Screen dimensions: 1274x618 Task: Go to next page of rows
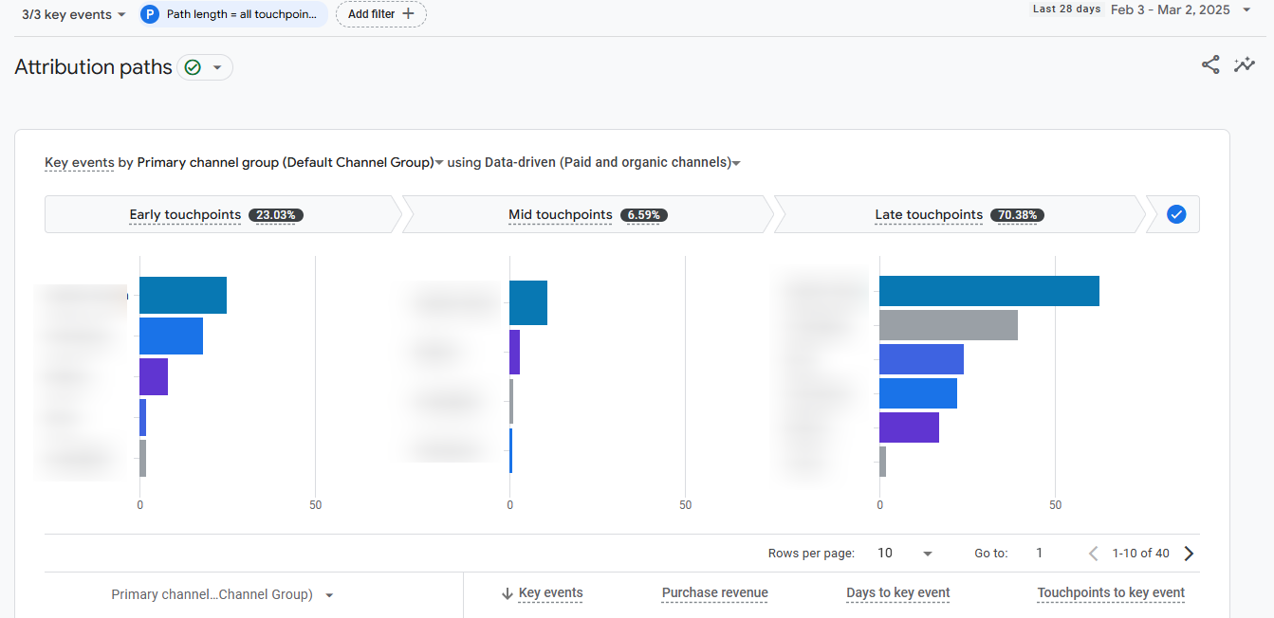[1190, 554]
